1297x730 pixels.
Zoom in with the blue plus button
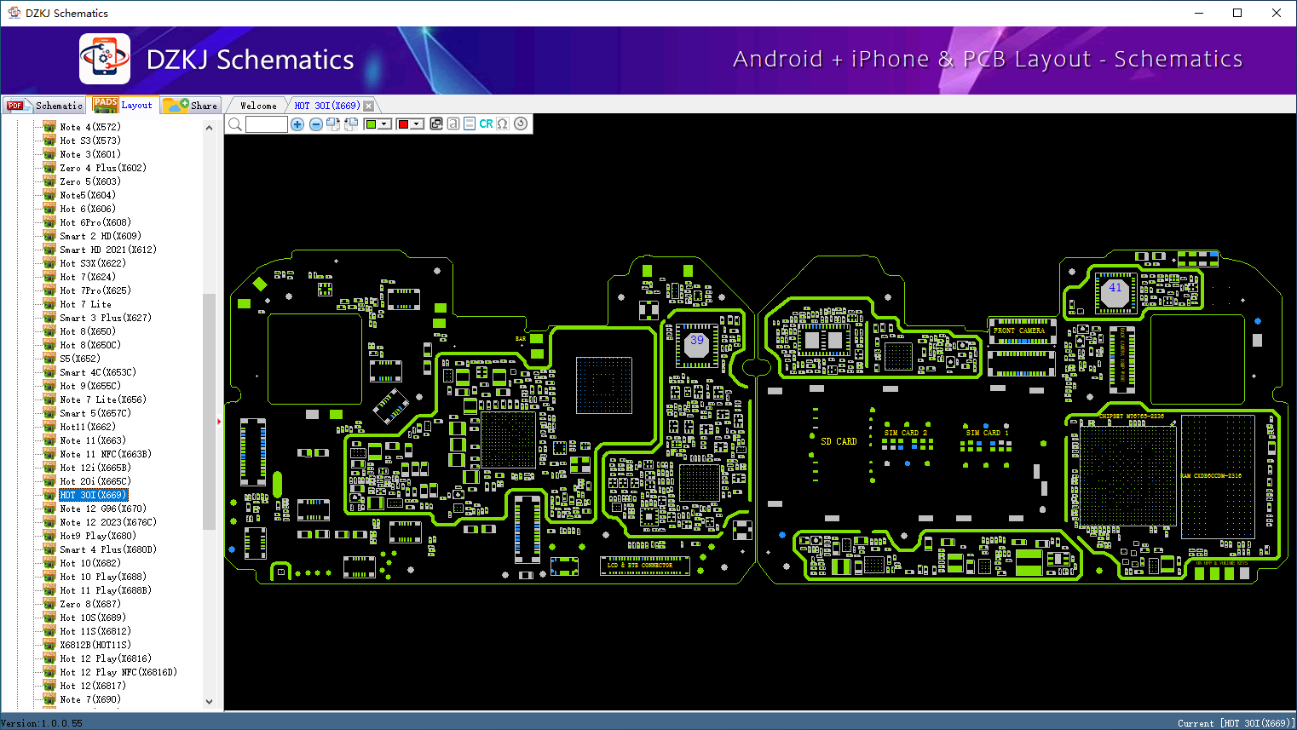coord(297,124)
